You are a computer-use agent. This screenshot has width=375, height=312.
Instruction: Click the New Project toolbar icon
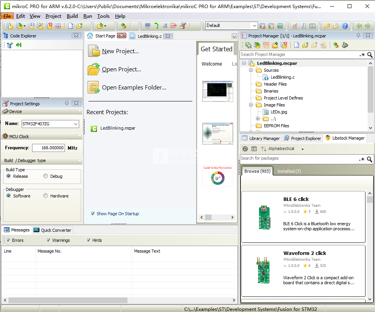pos(10,25)
